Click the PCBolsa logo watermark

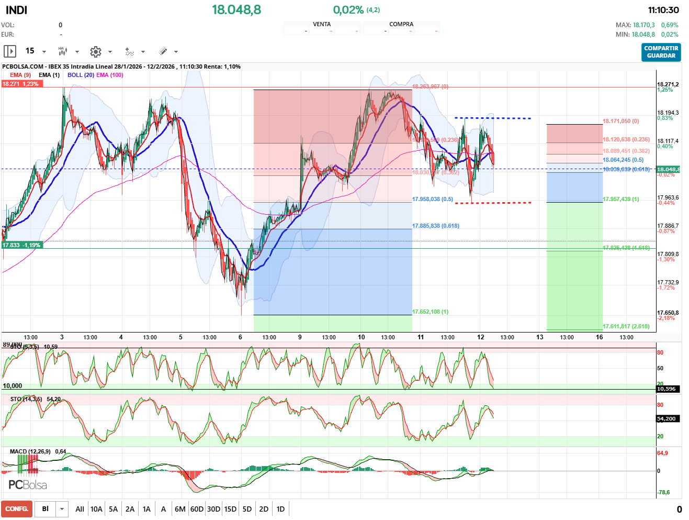[x=28, y=485]
